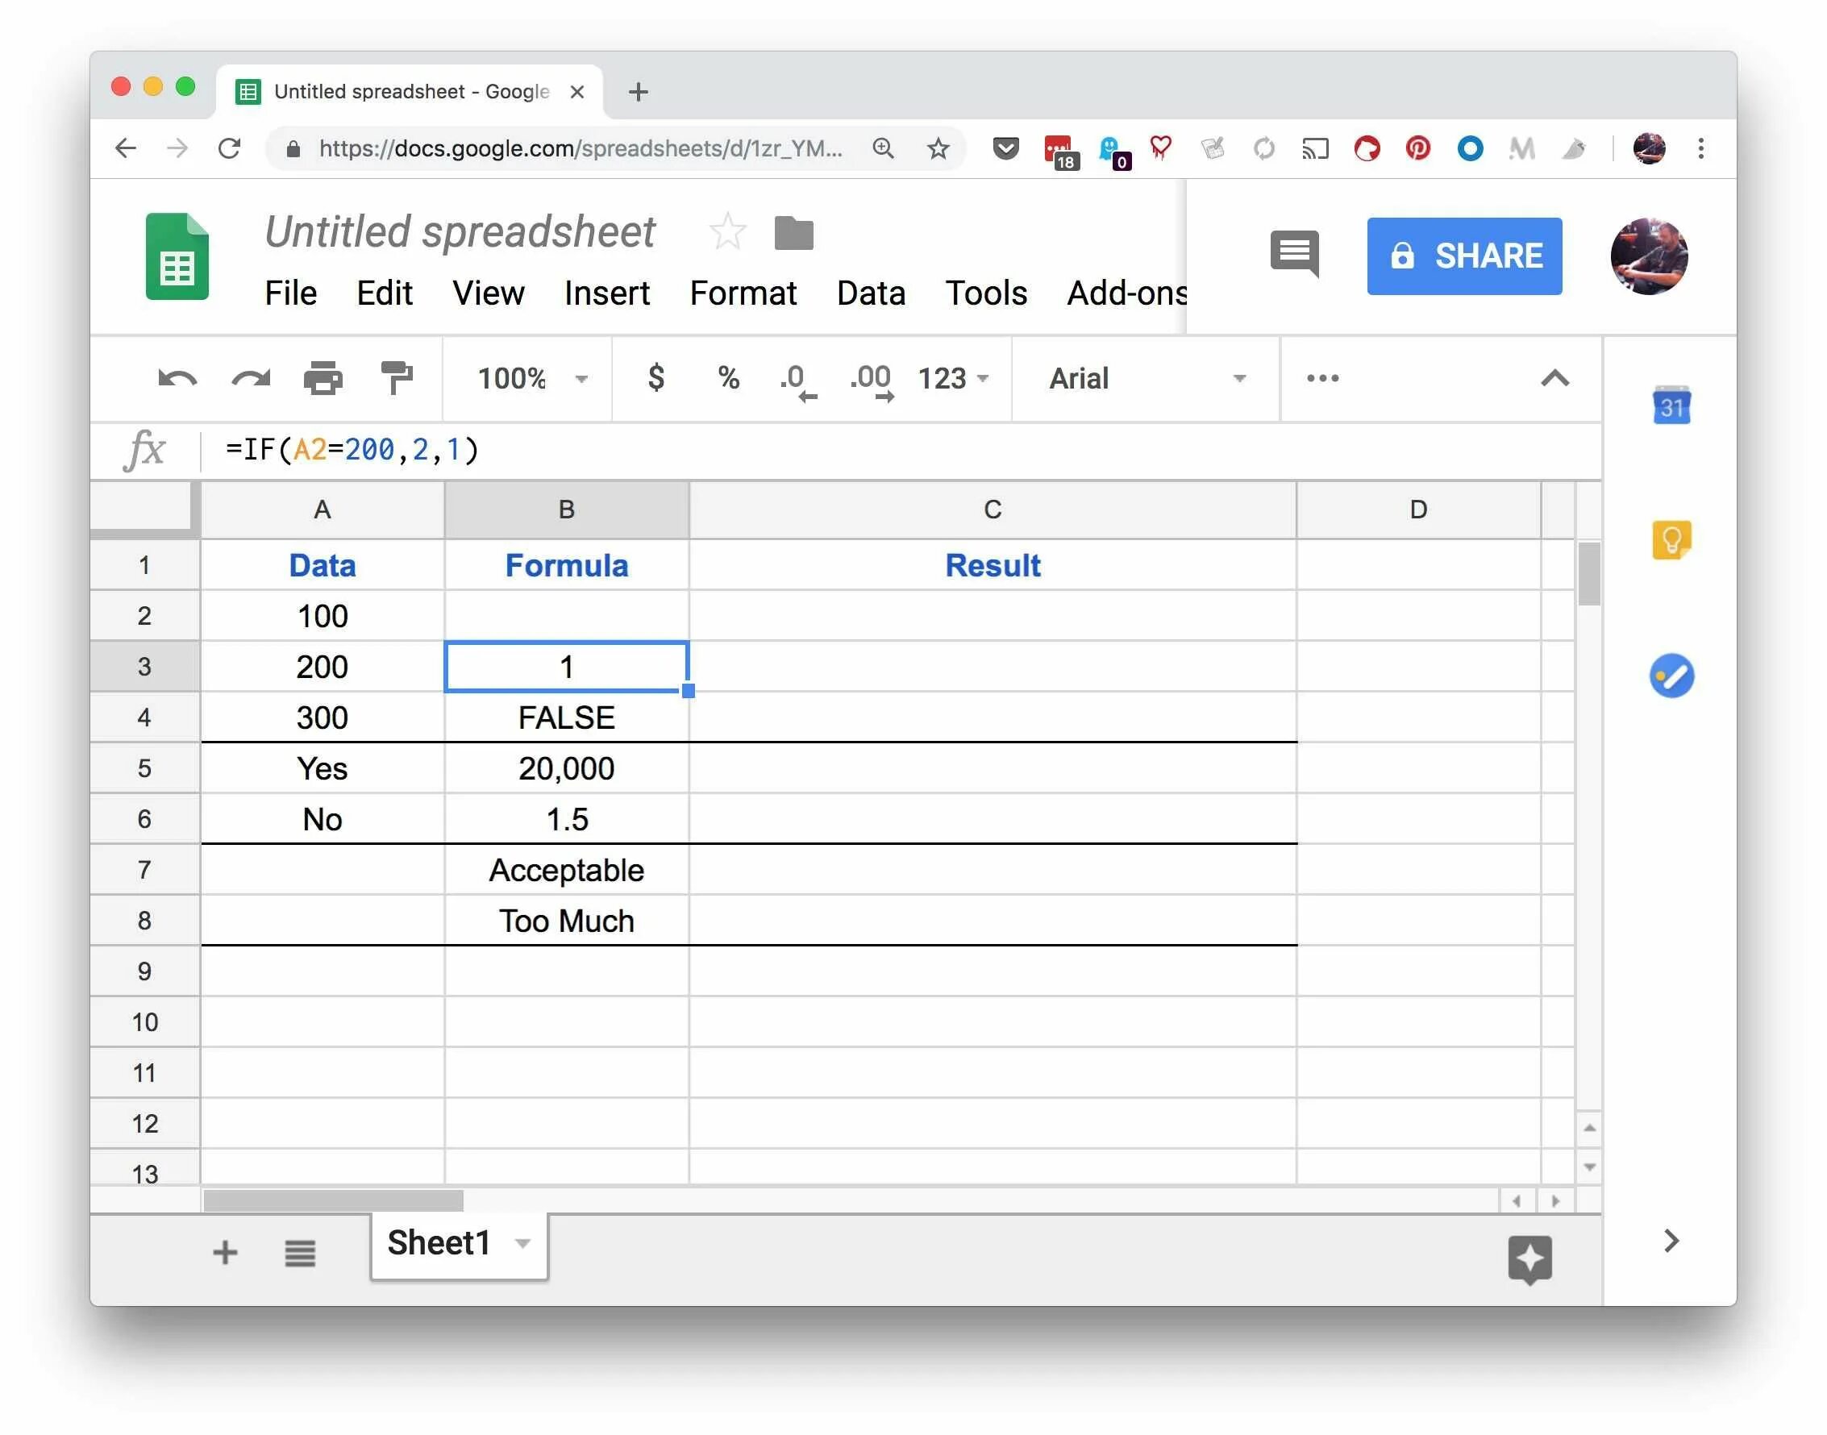Click the undo arrow icon
Image resolution: width=1827 pixels, height=1435 pixels.
click(177, 379)
